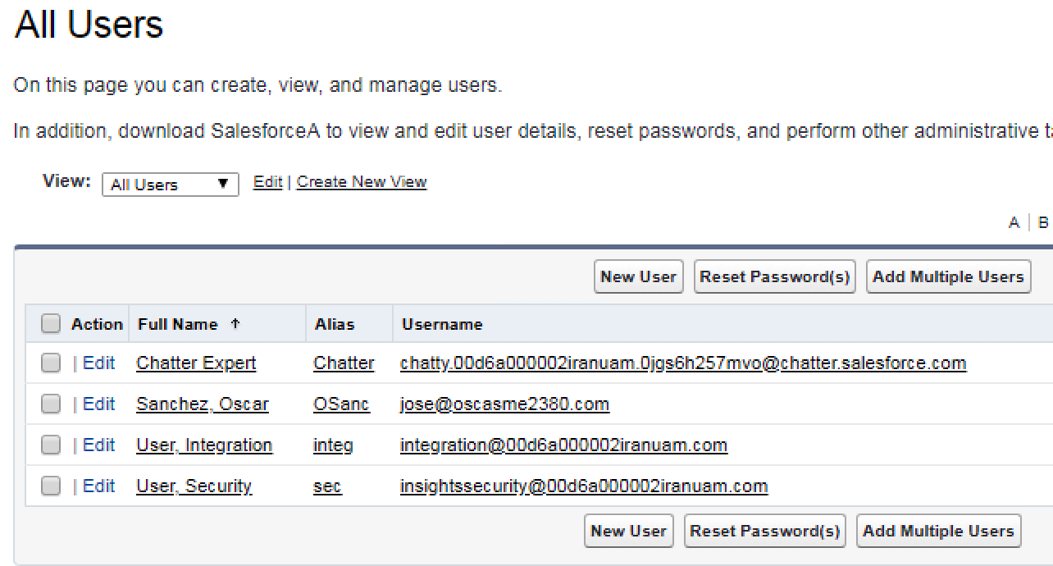Click bottom Add Multiple Users button
This screenshot has height=566, width=1053.
point(938,531)
